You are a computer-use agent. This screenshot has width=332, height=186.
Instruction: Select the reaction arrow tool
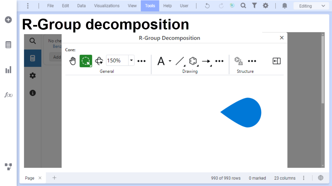(206, 61)
